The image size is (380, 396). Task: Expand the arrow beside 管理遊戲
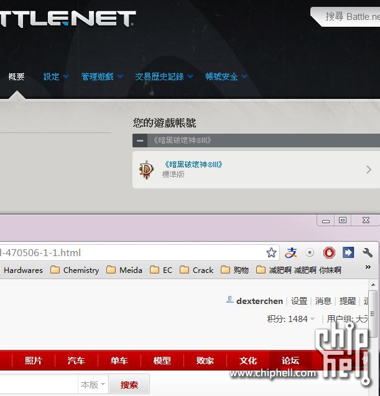pos(120,76)
